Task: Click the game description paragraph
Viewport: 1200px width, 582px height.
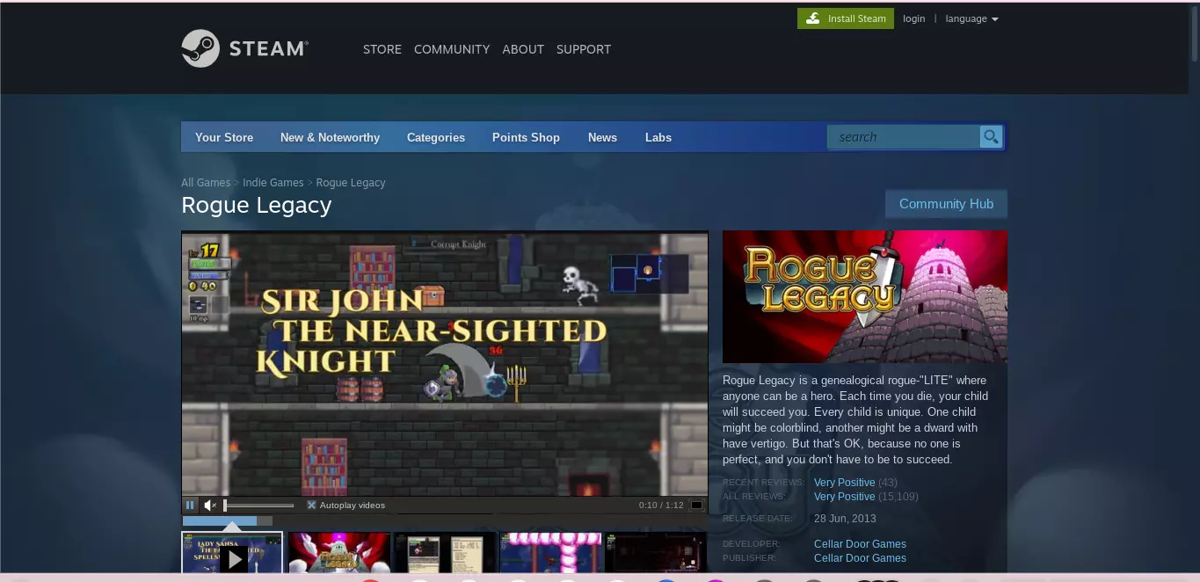Action: 855,419
